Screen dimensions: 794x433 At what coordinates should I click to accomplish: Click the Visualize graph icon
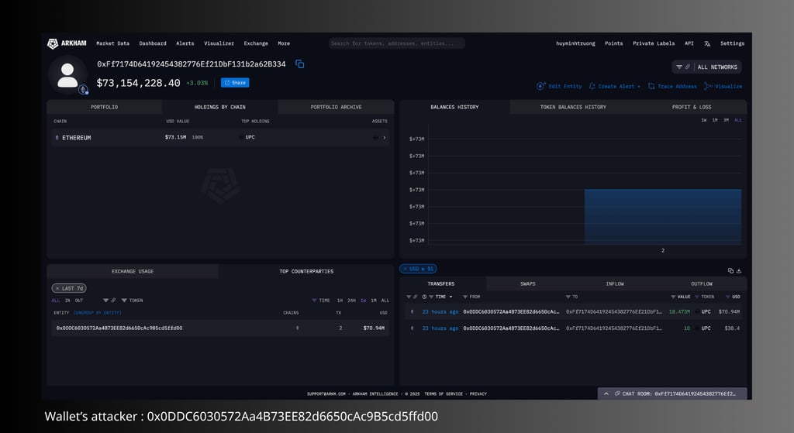708,86
